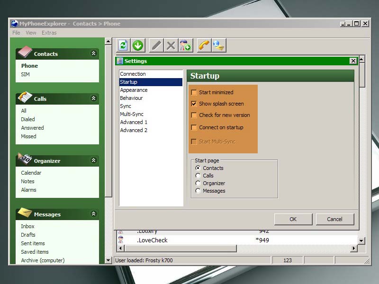
Task: Close the Settings dialog with X
Action: click(353, 61)
